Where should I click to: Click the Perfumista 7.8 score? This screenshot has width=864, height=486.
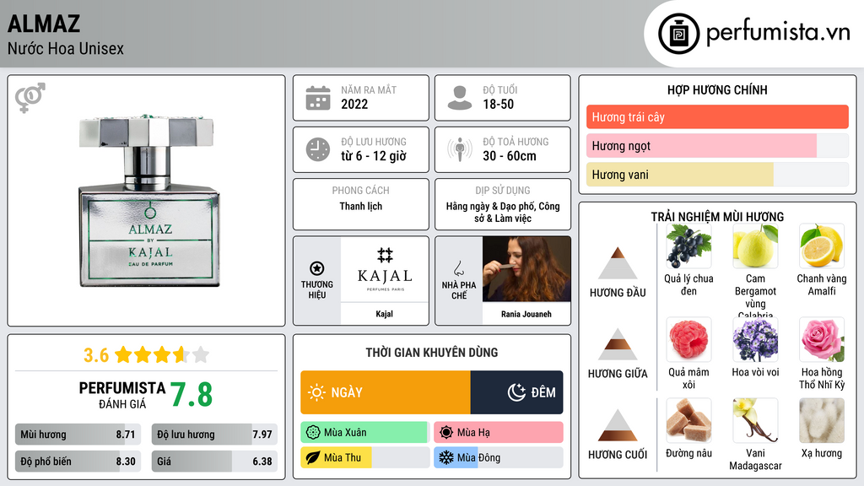coord(191,395)
